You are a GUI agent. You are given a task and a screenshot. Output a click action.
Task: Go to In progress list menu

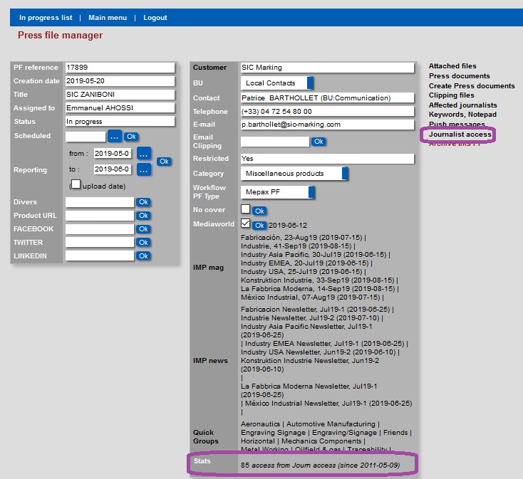[46, 18]
